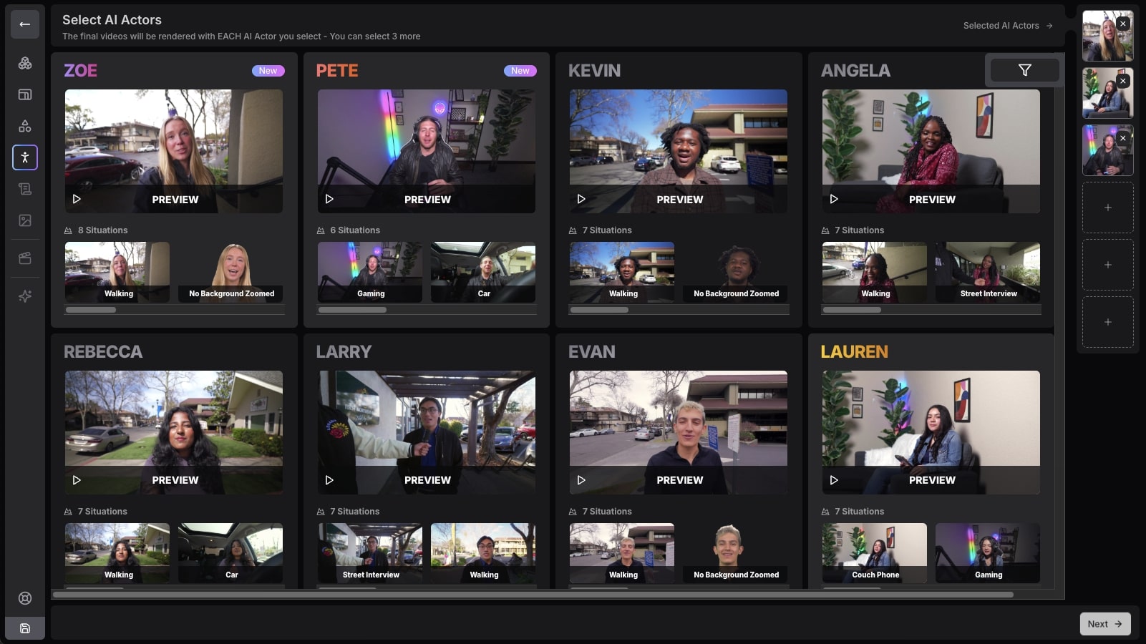Screen dimensions: 1146x644
Task: Open the script icon in sidebar
Action: pyautogui.click(x=25, y=188)
